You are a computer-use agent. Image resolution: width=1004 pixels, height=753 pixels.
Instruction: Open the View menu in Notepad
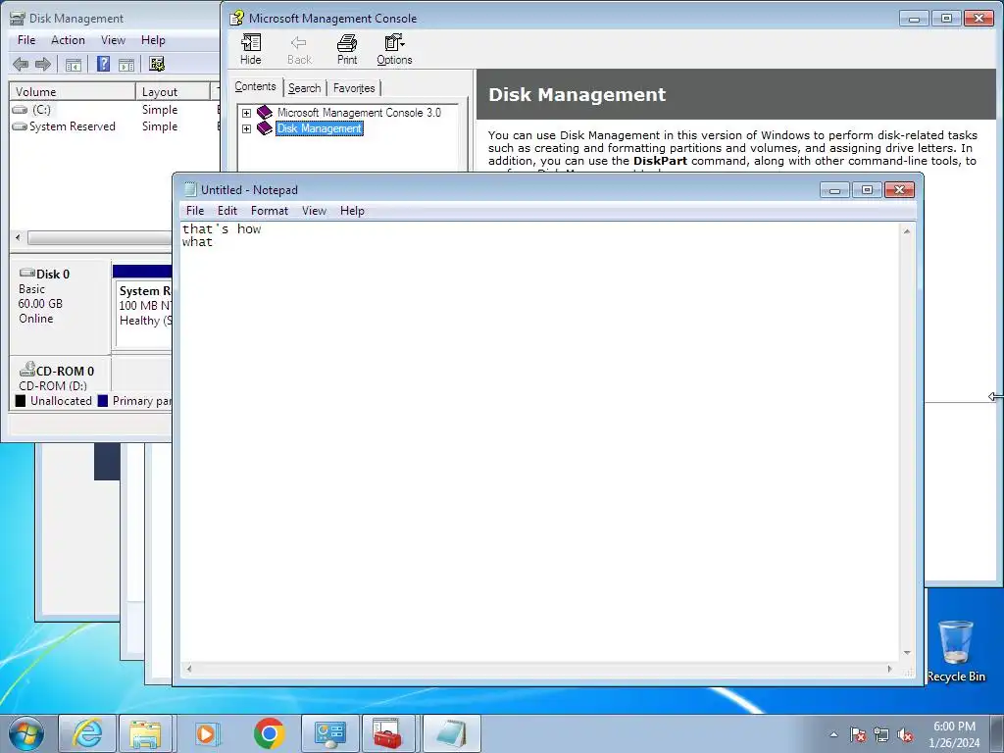point(315,211)
